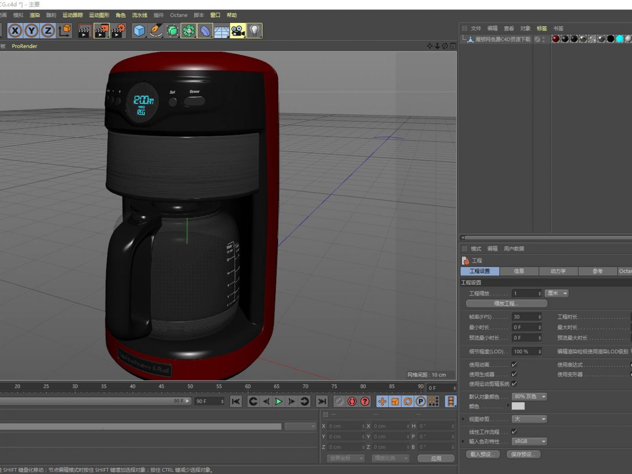Jump to the start of the animation
The height and width of the screenshot is (474, 632).
pos(236,401)
